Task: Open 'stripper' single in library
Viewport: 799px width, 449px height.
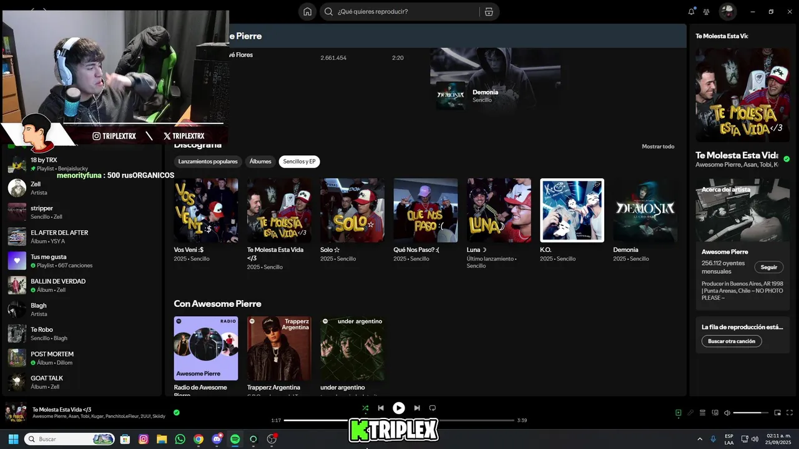Action: (x=81, y=213)
